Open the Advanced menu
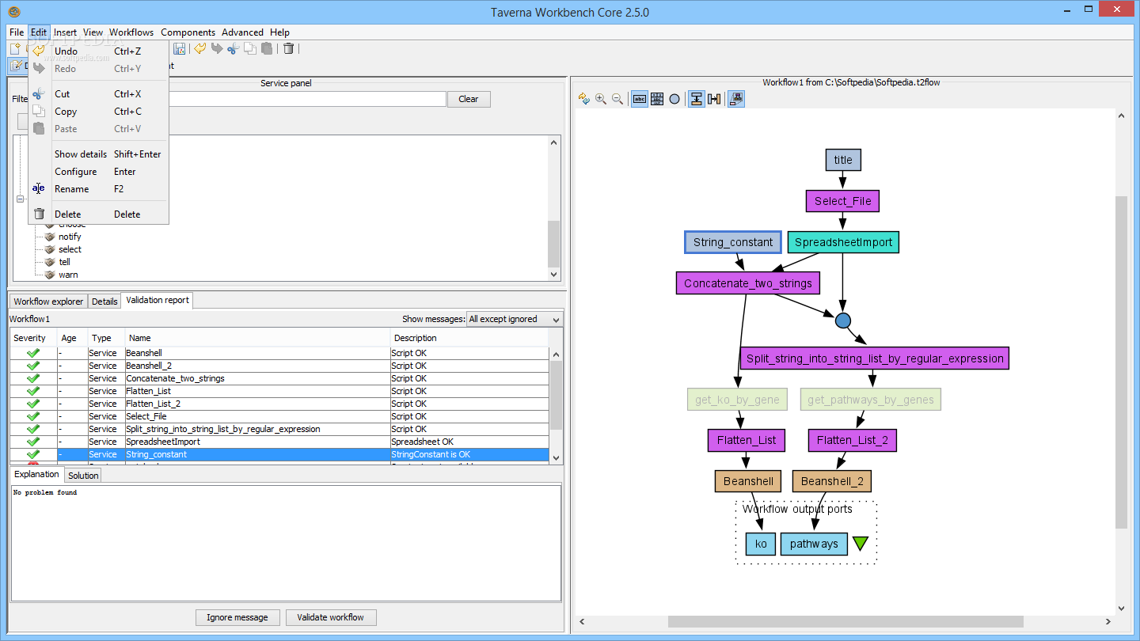Viewport: 1140px width, 641px height. click(242, 32)
